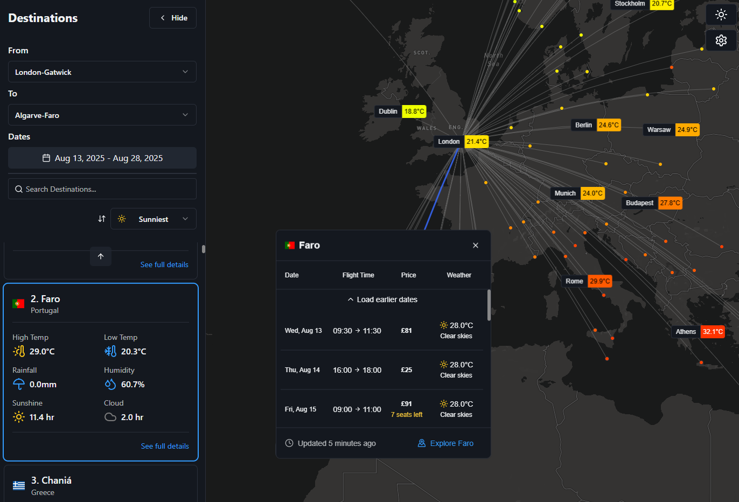
Task: Click the flight list scrollbar in popup
Action: pyautogui.click(x=489, y=305)
